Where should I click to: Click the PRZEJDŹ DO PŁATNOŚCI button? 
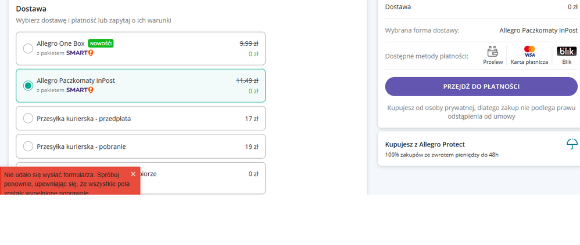pos(481,86)
